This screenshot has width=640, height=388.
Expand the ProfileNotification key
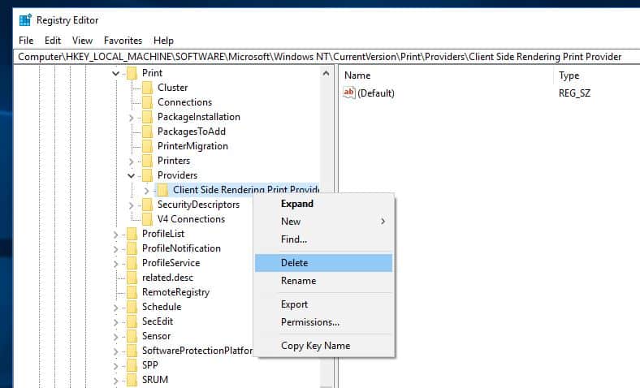click(x=116, y=249)
